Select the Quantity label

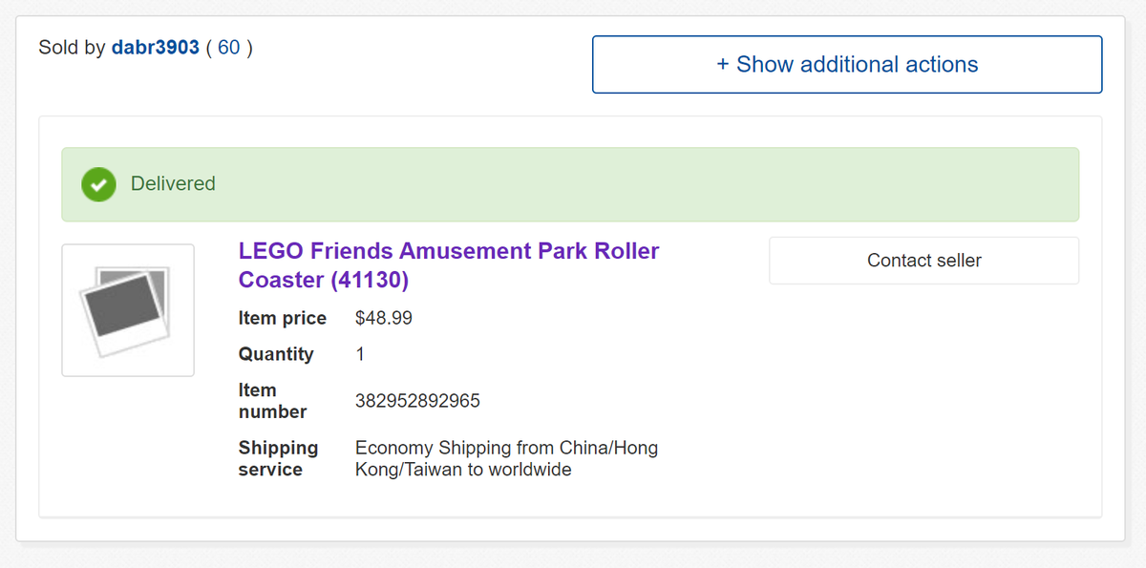[x=276, y=354]
